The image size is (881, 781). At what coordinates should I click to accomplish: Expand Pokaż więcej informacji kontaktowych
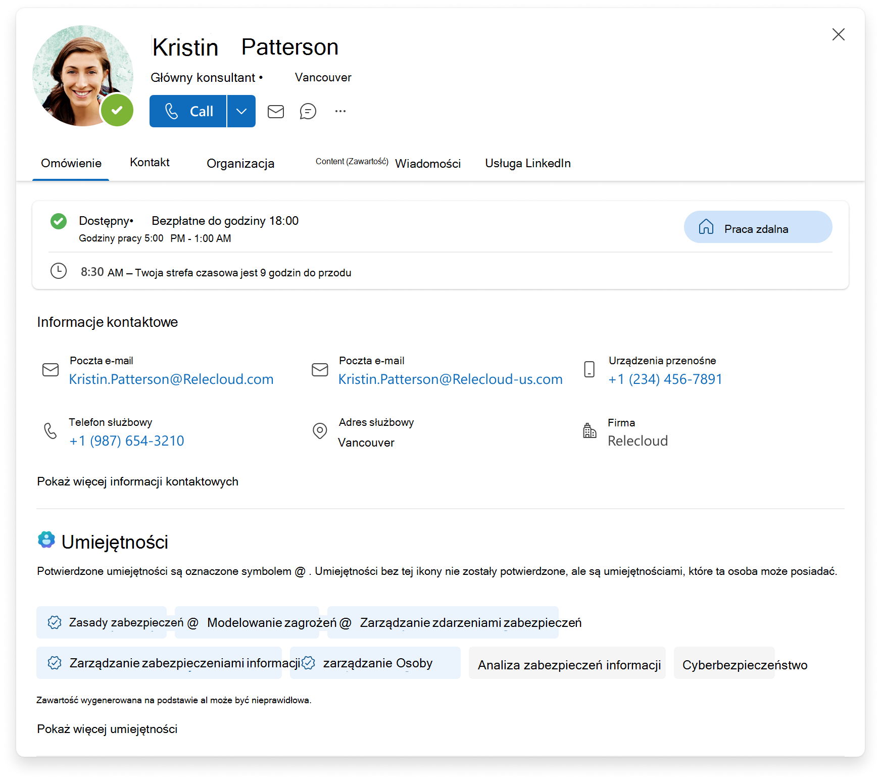coord(137,481)
